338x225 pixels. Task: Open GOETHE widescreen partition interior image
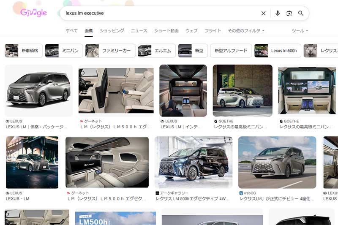click(x=307, y=90)
